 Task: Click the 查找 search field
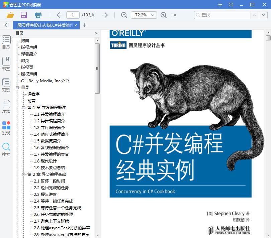pos(222,15)
